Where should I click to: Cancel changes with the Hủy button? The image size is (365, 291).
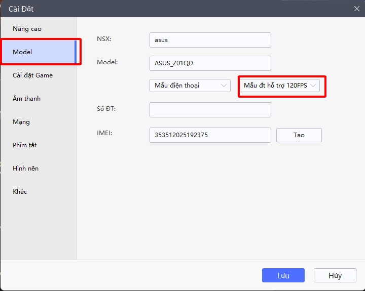click(x=335, y=275)
